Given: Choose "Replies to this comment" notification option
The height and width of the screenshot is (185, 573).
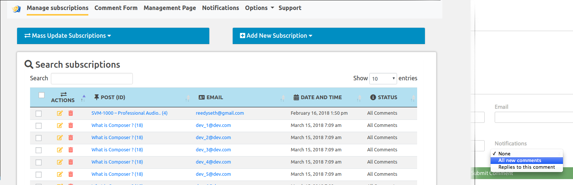Looking at the screenshot, I should (x=526, y=167).
